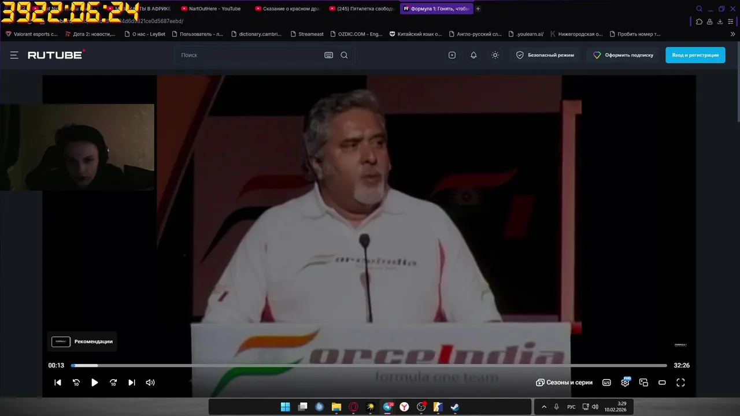740x416 pixels.
Task: Open OZDIC.COM bookmark
Action: pos(356,34)
